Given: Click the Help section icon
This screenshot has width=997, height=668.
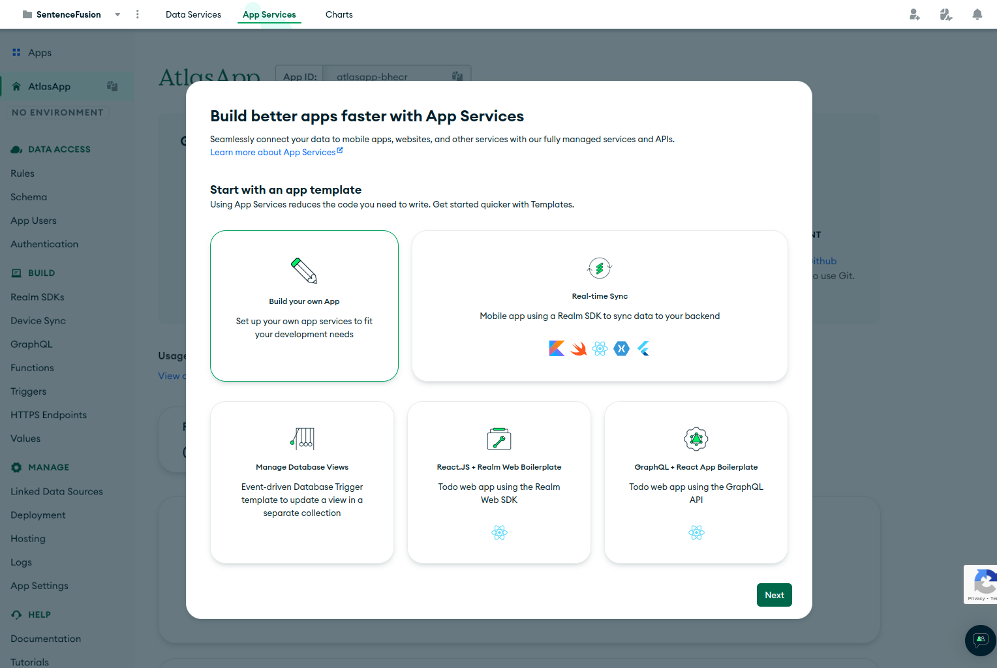Looking at the screenshot, I should [x=16, y=615].
